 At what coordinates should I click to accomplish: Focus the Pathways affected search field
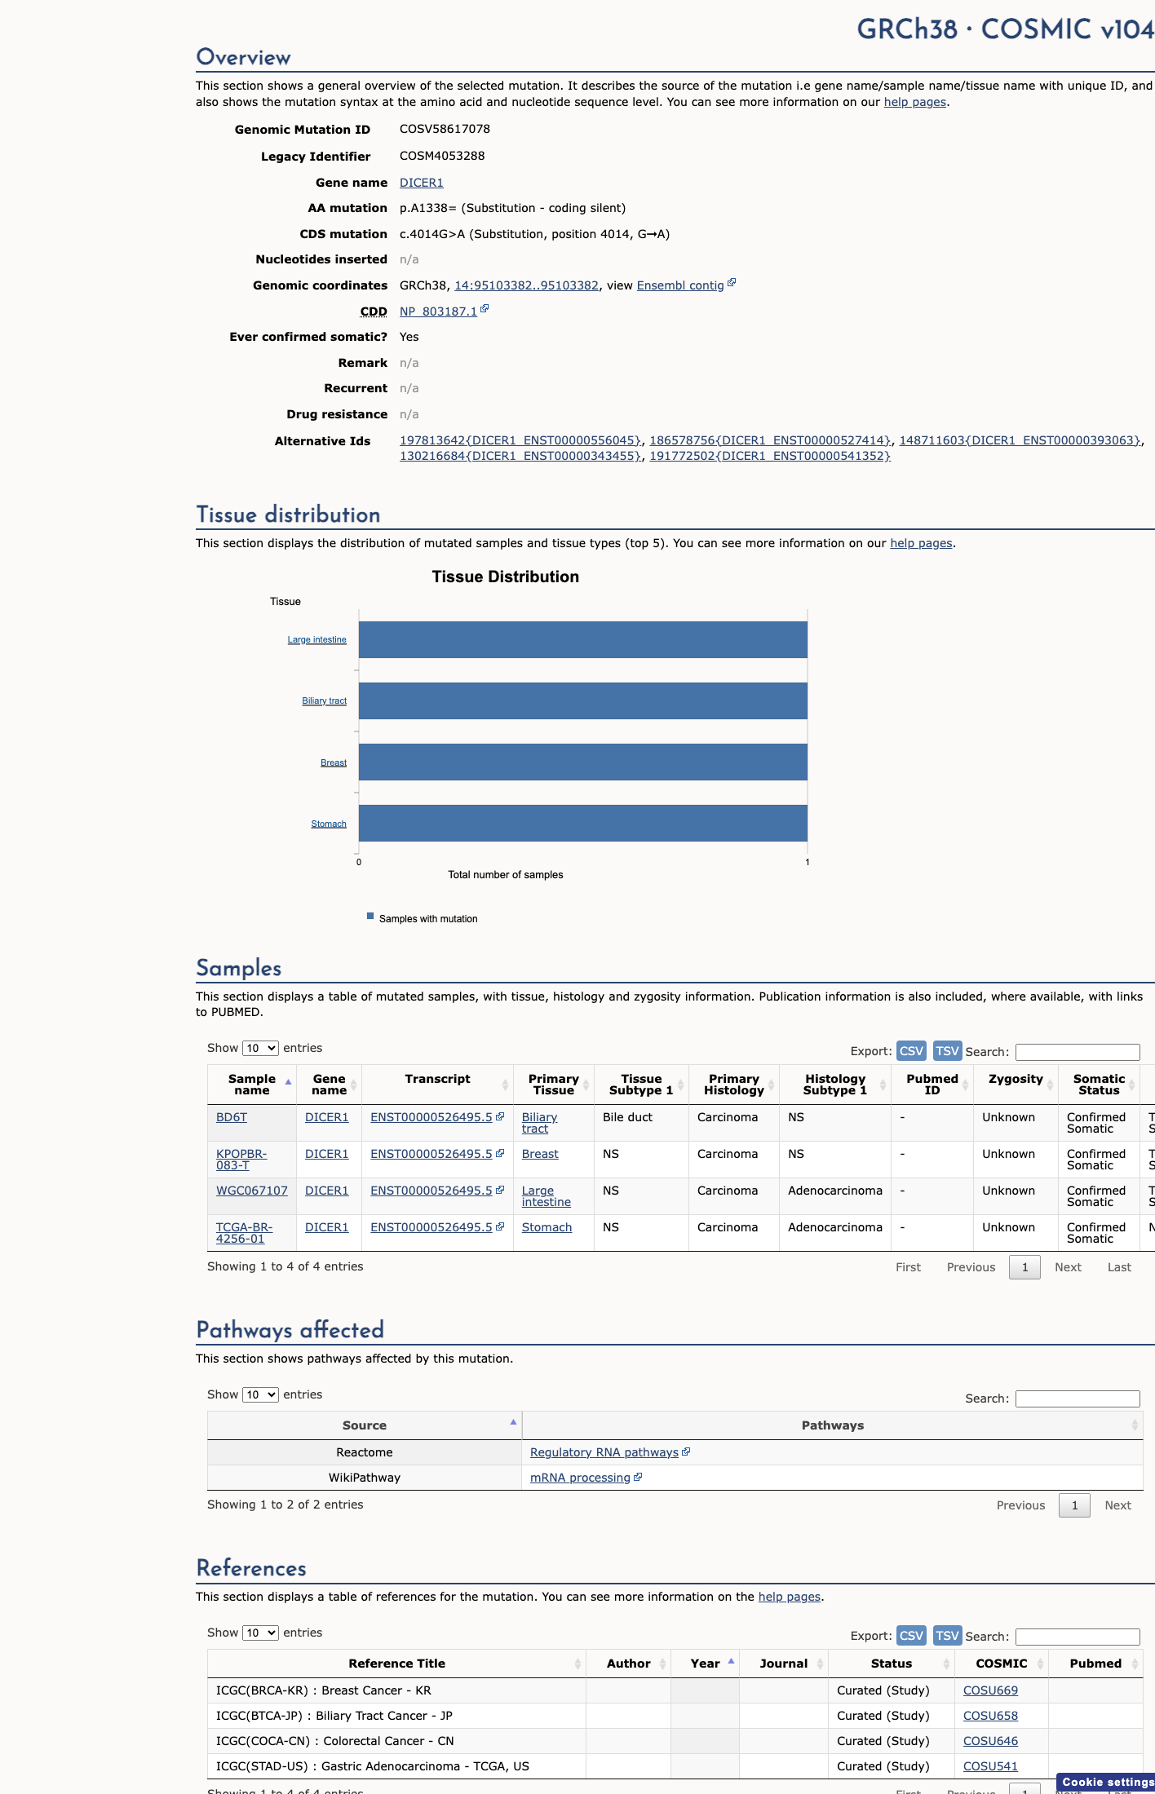coord(1078,1399)
